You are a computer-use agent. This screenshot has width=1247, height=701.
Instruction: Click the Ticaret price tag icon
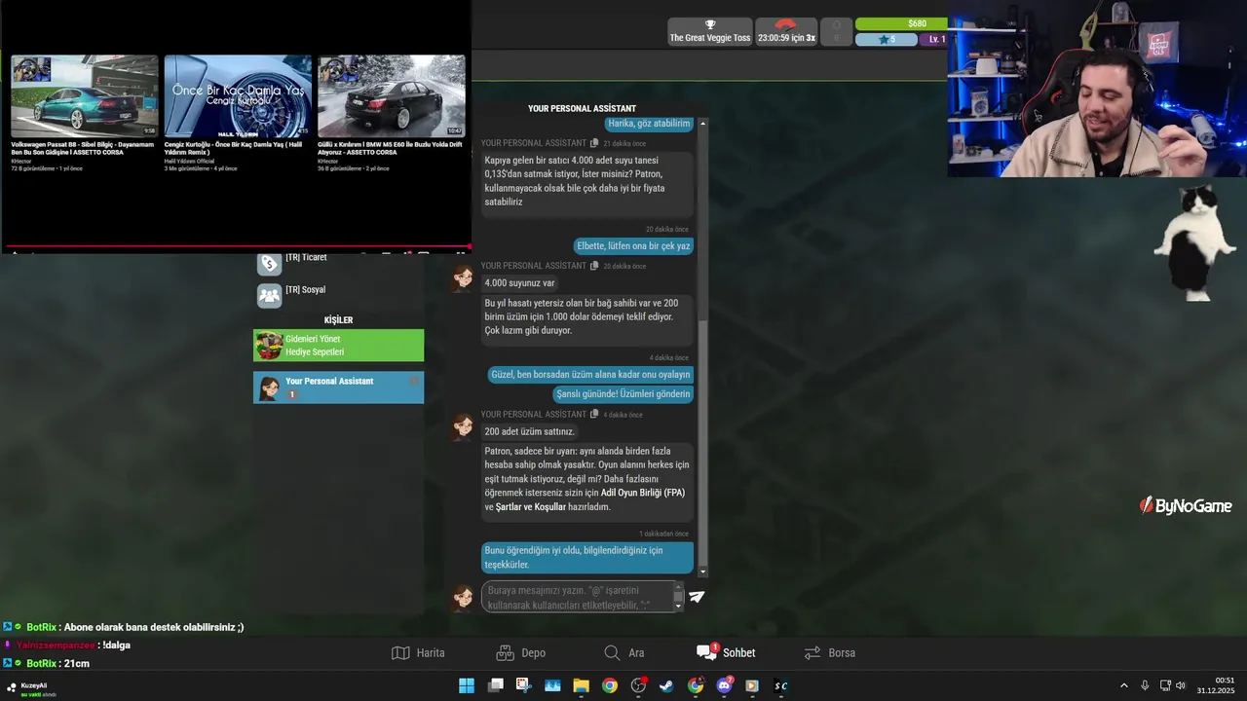pyautogui.click(x=269, y=263)
